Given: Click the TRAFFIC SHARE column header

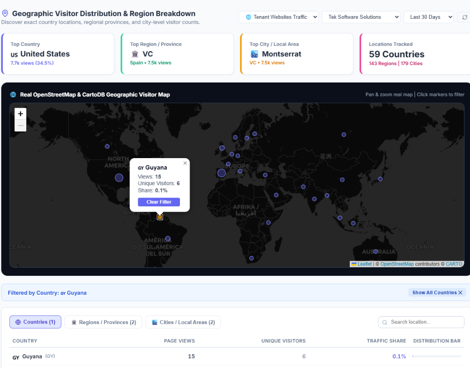Looking at the screenshot, I should coord(386,341).
